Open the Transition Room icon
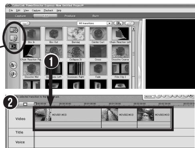This screenshot has height=148, width=195. tap(13, 46)
